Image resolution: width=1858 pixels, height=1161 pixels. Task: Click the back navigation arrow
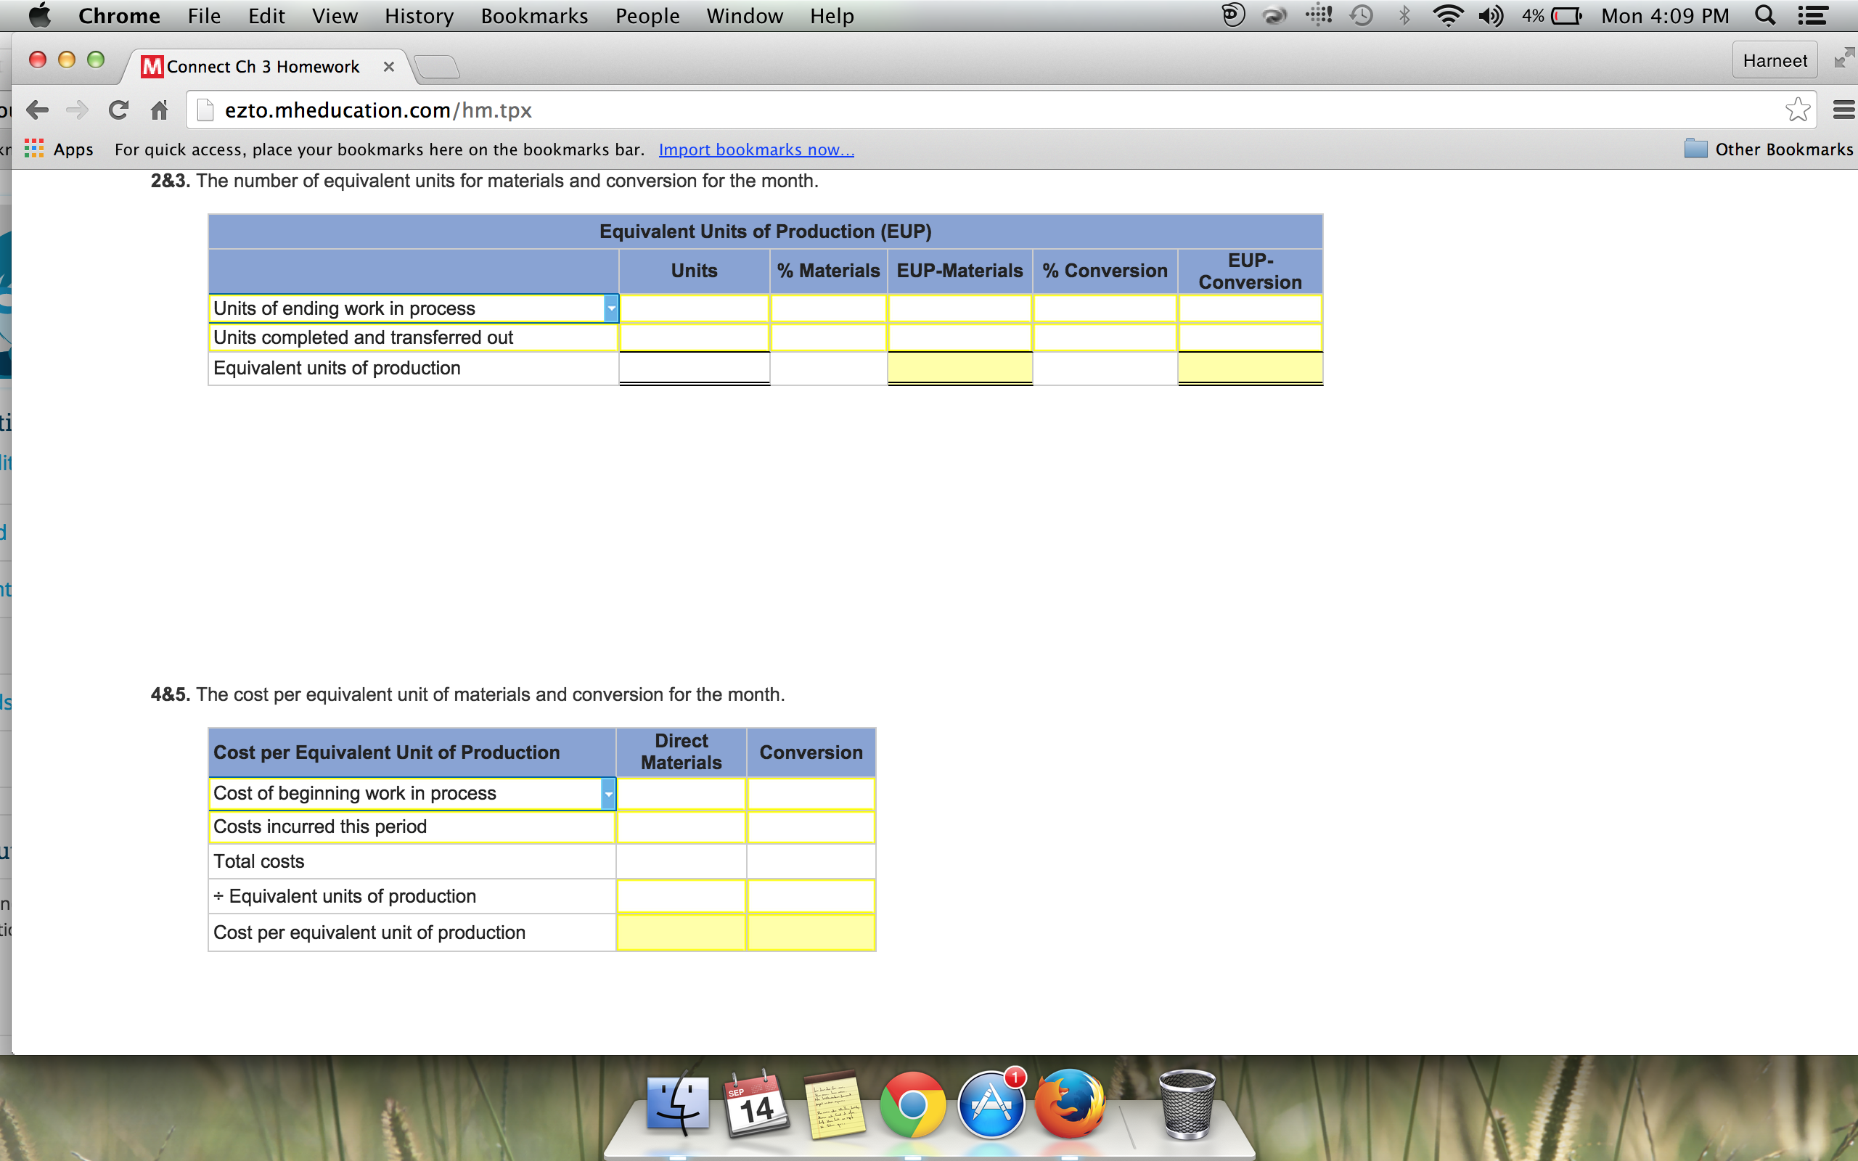click(x=38, y=110)
